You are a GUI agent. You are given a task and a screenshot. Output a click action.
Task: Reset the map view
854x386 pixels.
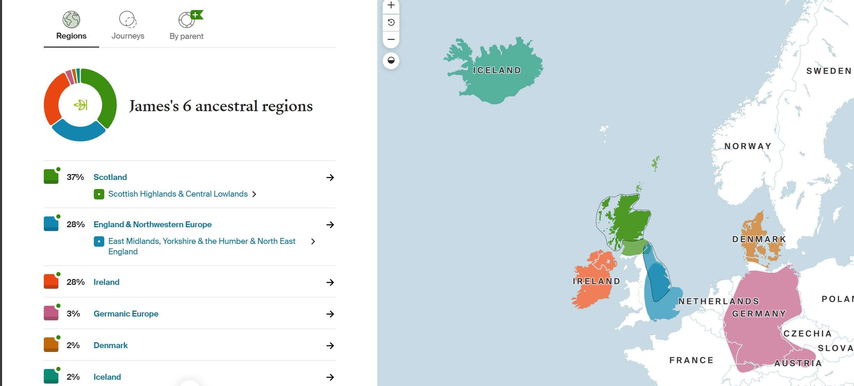391,23
